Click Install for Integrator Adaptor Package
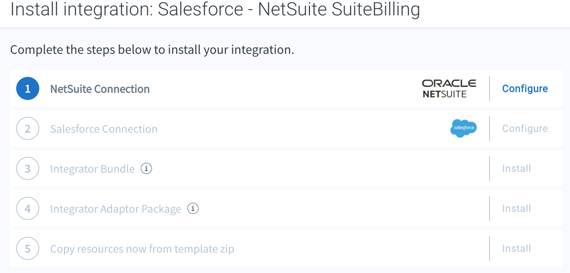Screen dimensions: 570x273 (x=516, y=208)
